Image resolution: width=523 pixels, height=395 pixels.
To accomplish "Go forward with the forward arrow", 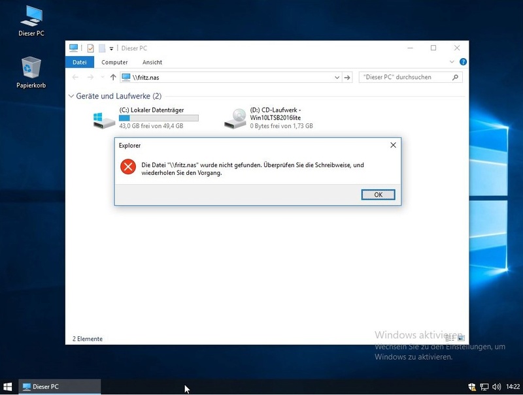I will point(90,77).
